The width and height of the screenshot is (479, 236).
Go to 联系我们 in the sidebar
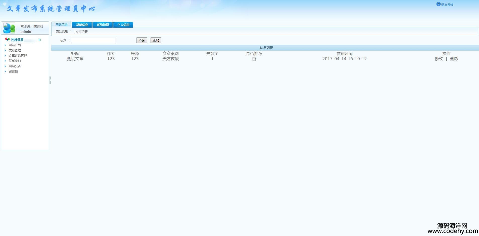click(15, 61)
